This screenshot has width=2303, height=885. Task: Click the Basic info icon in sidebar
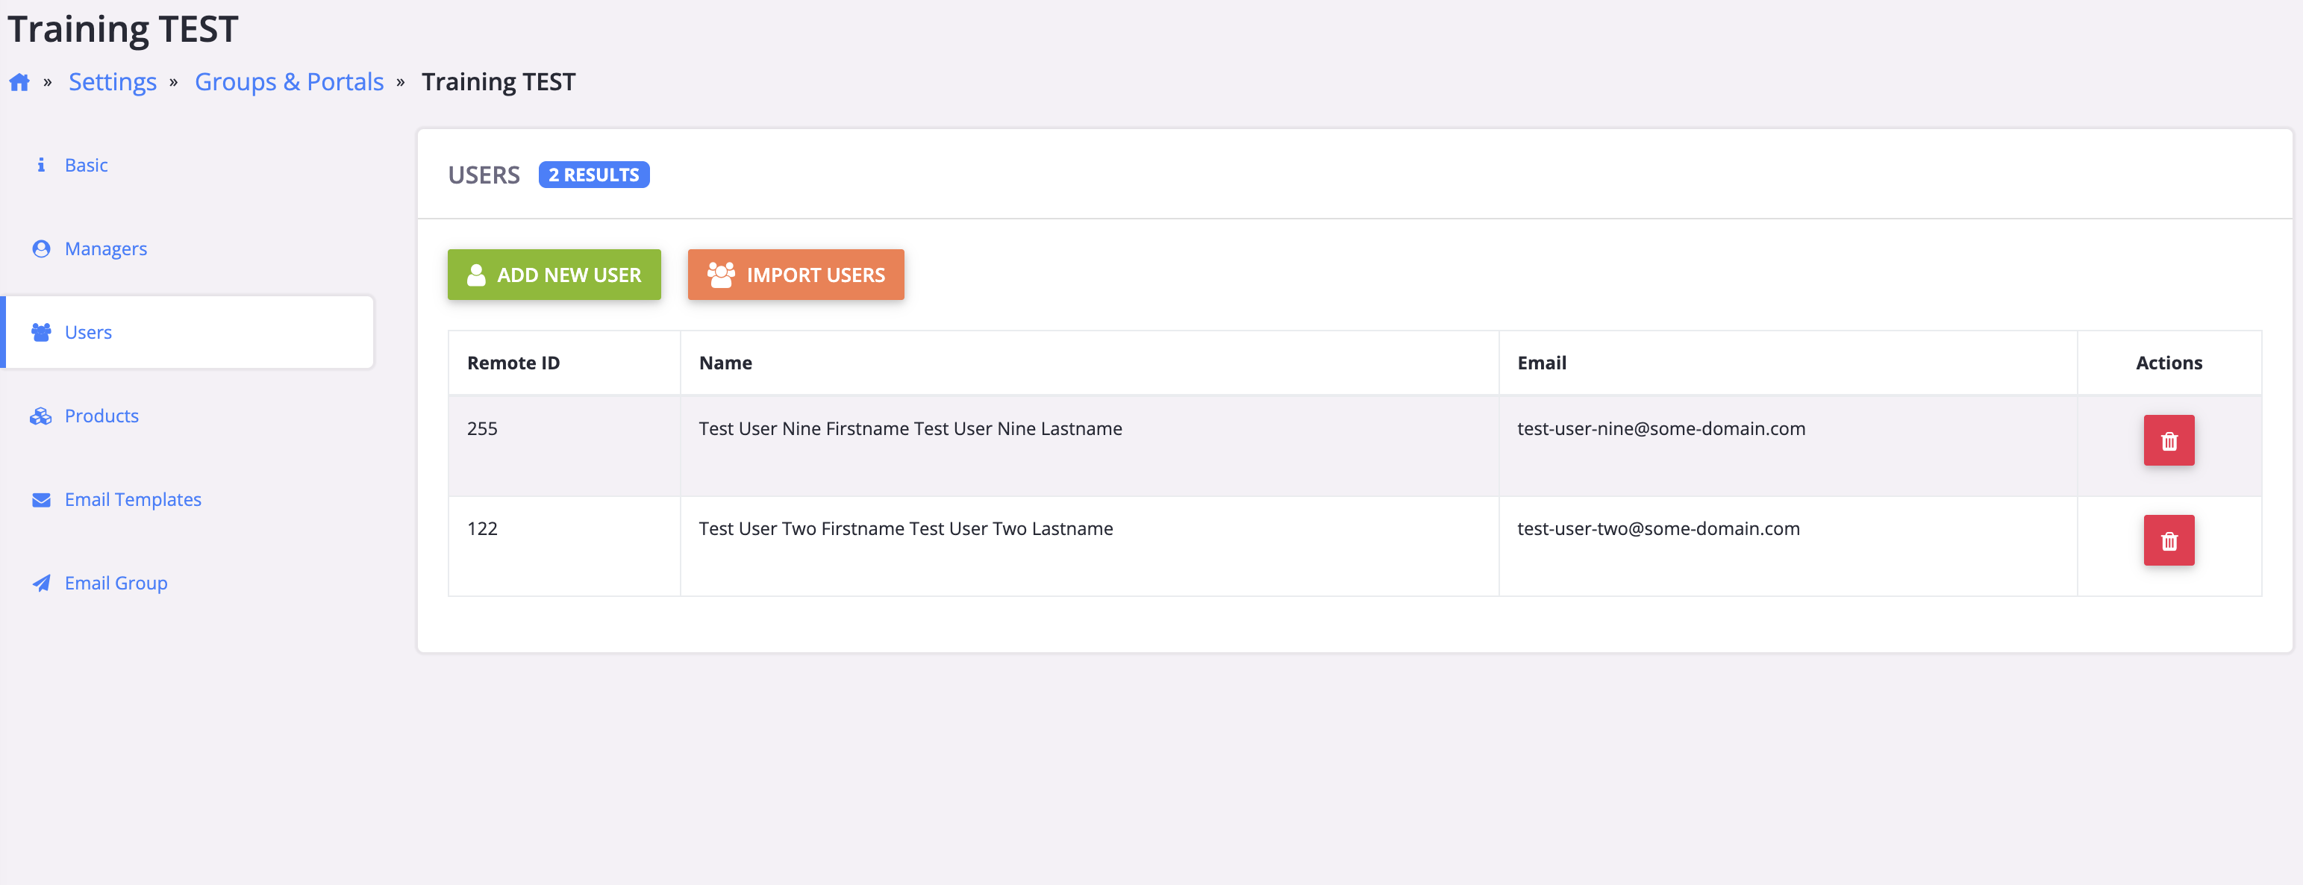(41, 166)
